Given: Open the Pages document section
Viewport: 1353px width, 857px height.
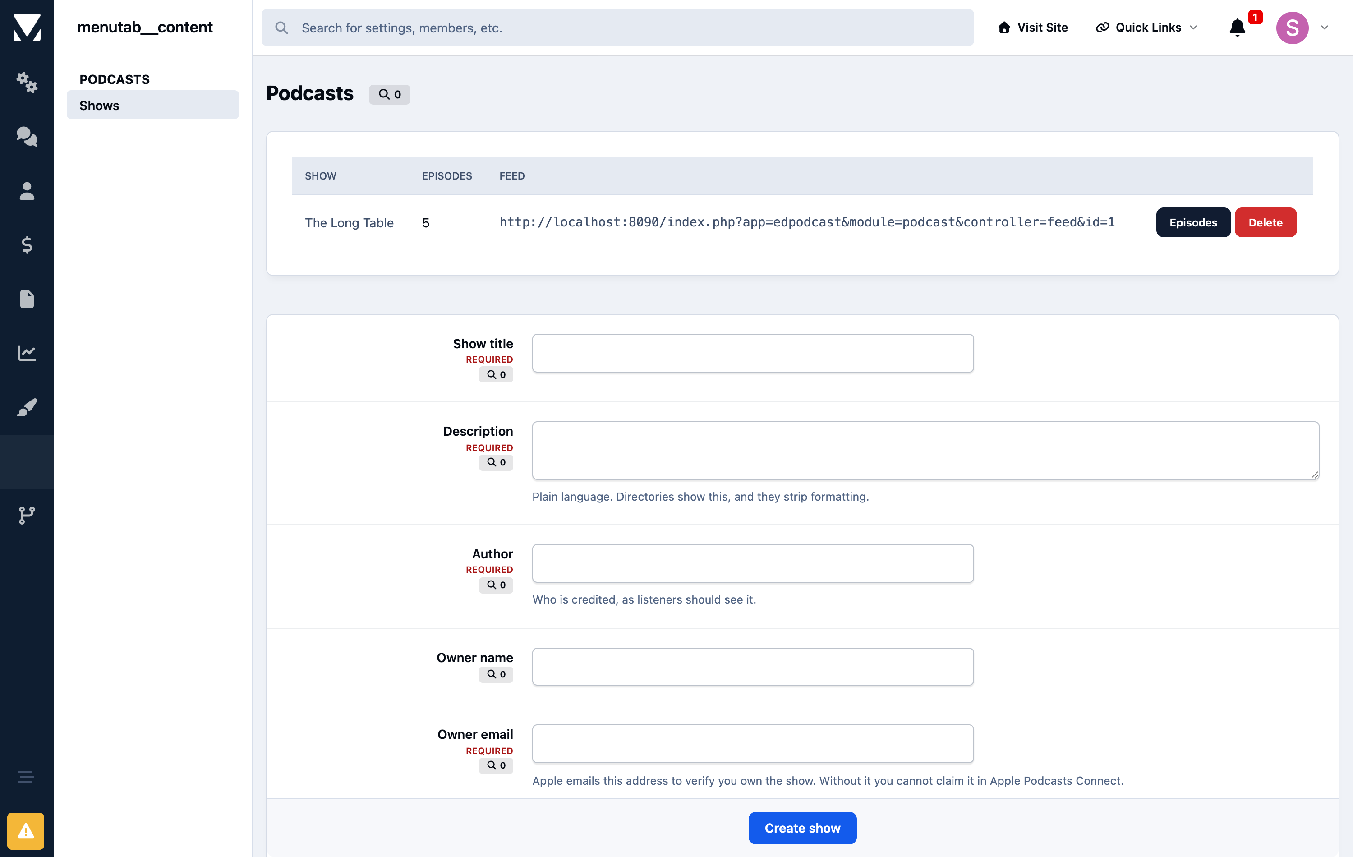Looking at the screenshot, I should tap(27, 299).
